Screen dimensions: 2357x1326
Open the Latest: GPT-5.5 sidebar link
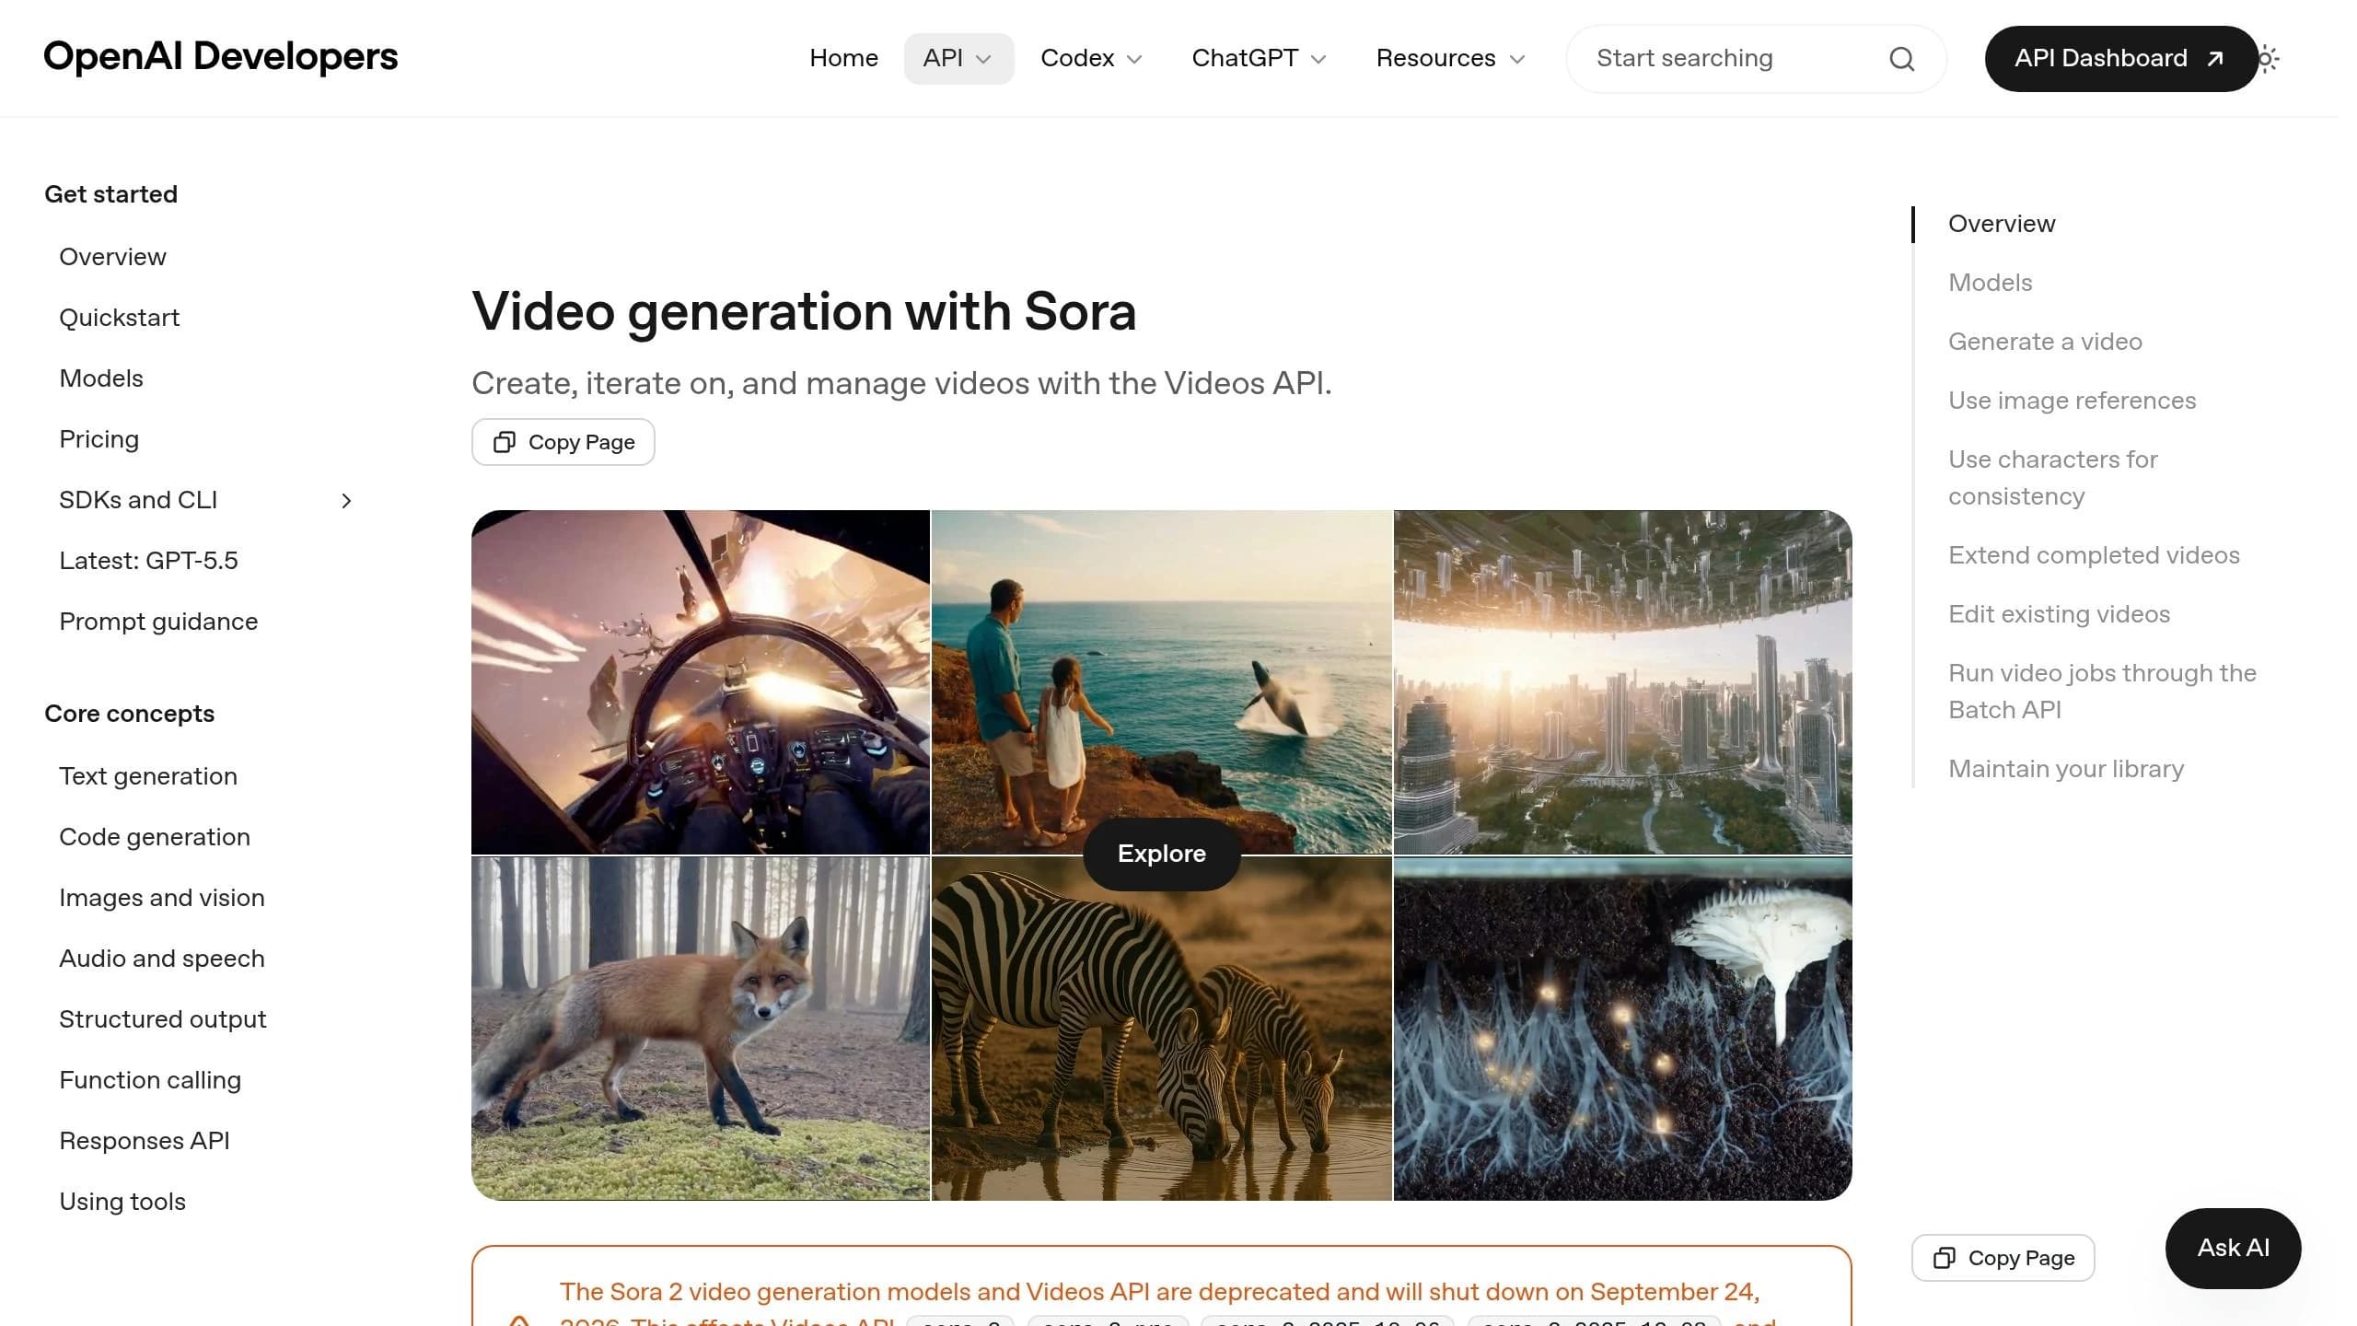click(148, 561)
